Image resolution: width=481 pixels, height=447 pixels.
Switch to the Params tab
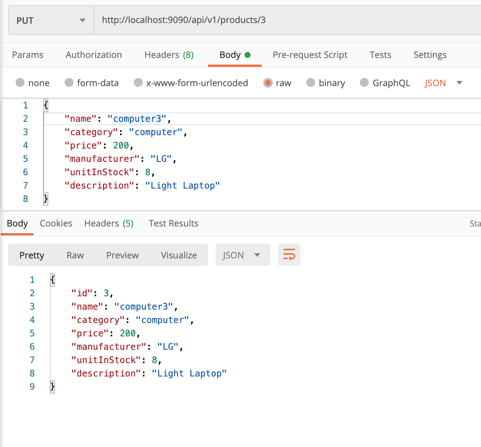pyautogui.click(x=28, y=55)
